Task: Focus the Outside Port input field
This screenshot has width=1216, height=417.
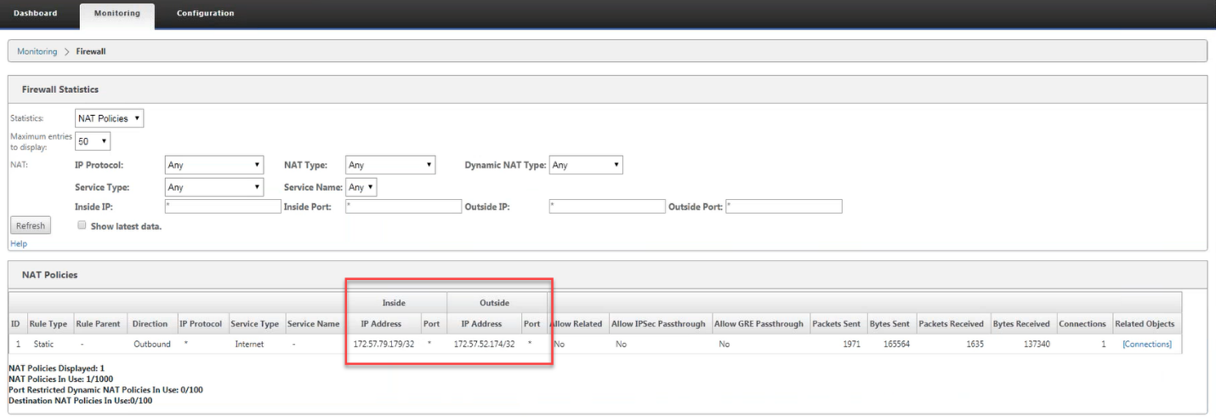Action: (784, 206)
